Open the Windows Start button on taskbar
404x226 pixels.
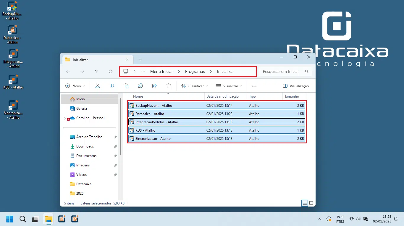(x=9, y=219)
